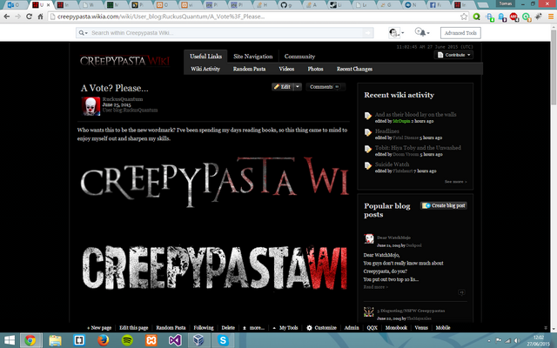Go to Creepypasta Wiki logo home
Image resolution: width=557 pixels, height=348 pixels.
(x=124, y=61)
